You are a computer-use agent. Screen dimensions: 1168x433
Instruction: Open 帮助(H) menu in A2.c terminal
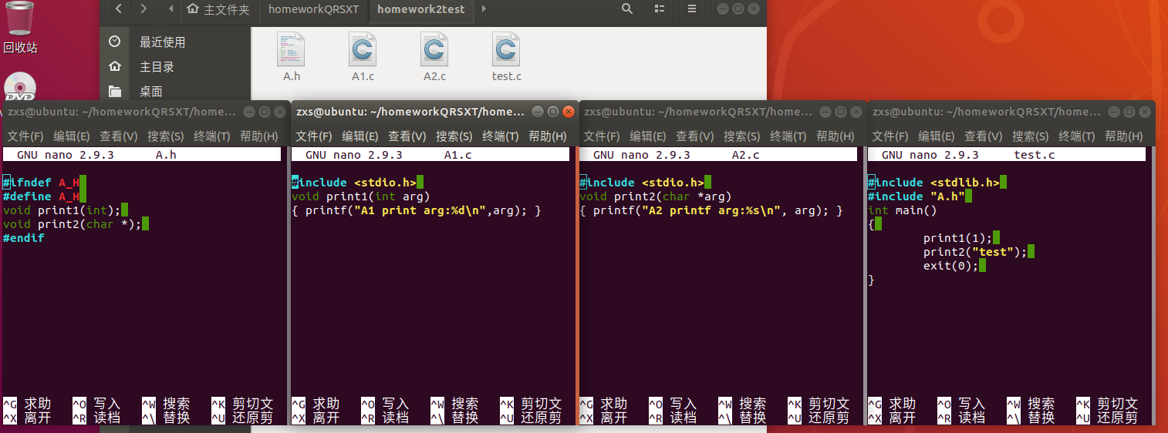pyautogui.click(x=835, y=136)
